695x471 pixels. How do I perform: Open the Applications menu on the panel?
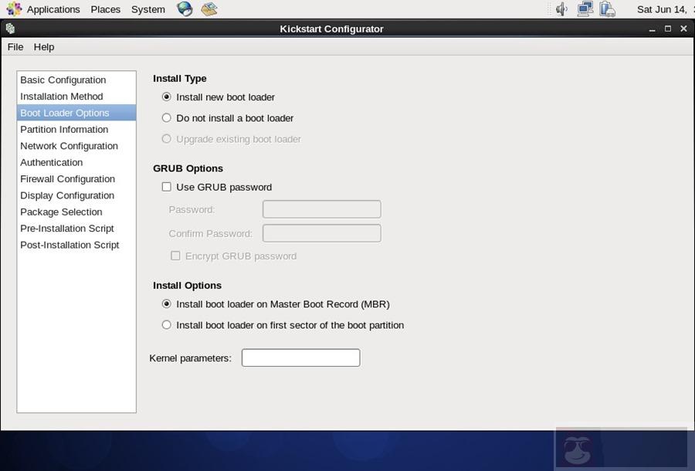[x=53, y=8]
